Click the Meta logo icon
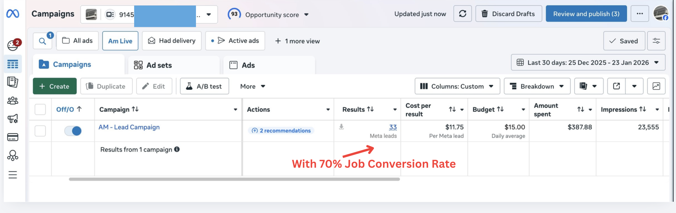 (x=13, y=13)
